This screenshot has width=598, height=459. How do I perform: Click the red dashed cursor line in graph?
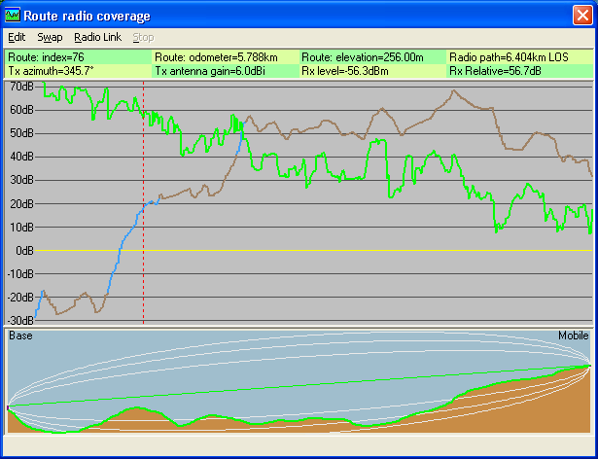(143, 202)
